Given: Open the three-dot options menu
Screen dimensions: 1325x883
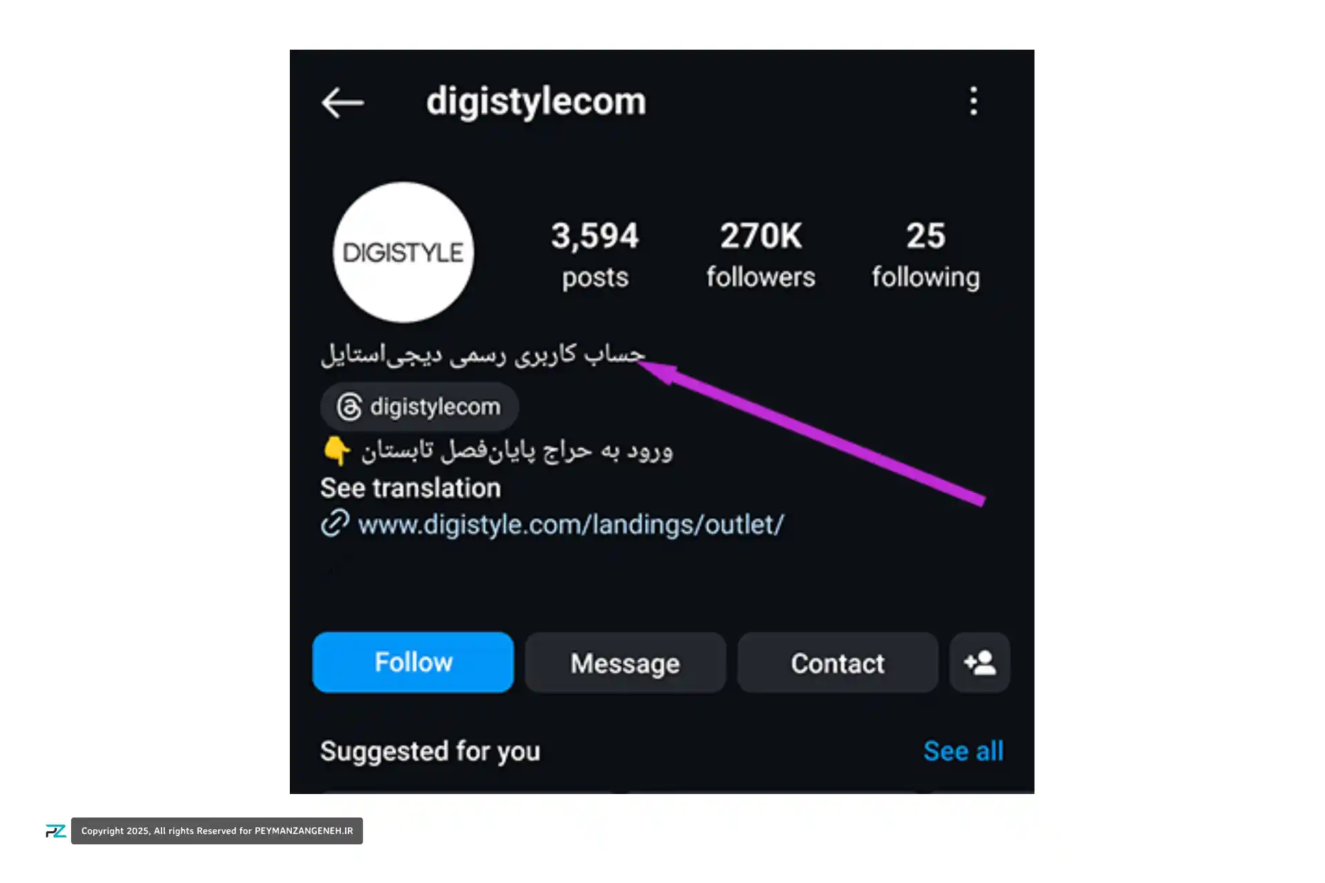Looking at the screenshot, I should [973, 101].
